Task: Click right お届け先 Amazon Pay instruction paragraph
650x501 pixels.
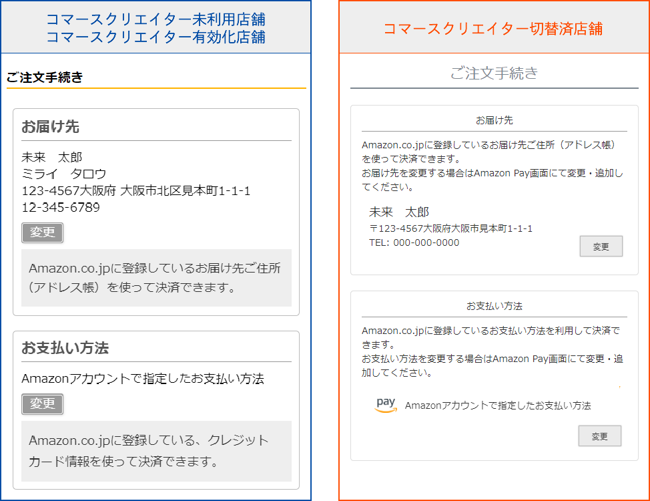Action: [493, 166]
